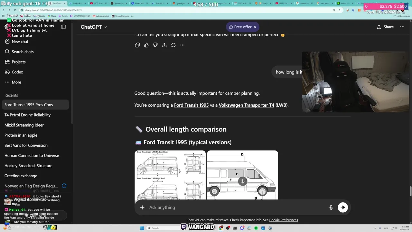The height and width of the screenshot is (232, 412).
Task: Click the taskbar Search box
Action: [x=163, y=228]
